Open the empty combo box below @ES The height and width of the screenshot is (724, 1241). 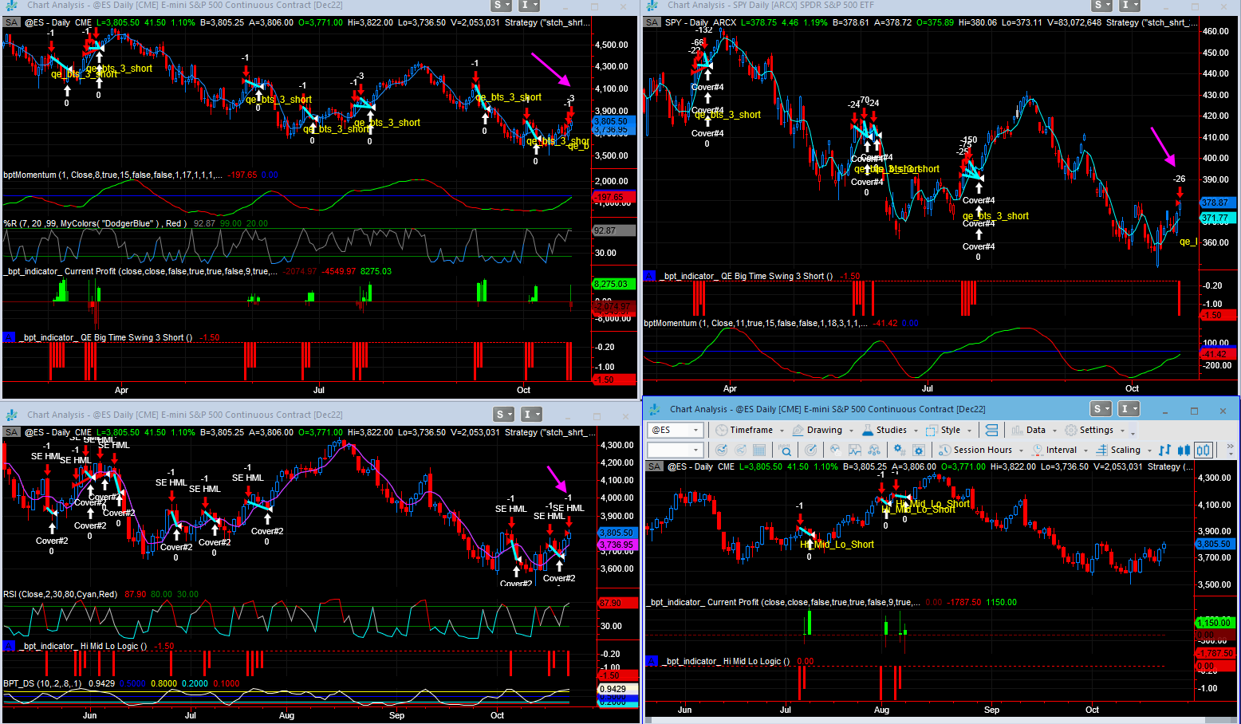point(675,450)
